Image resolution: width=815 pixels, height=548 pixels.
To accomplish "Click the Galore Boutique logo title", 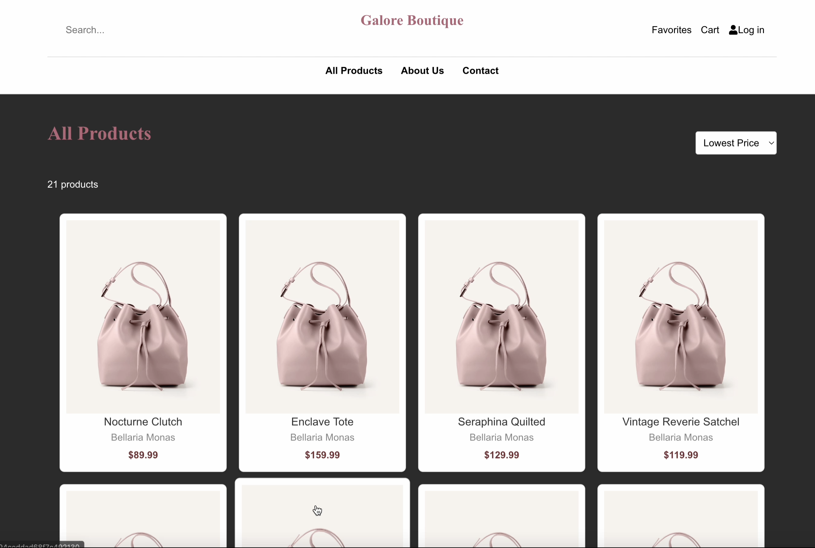I will pyautogui.click(x=412, y=20).
